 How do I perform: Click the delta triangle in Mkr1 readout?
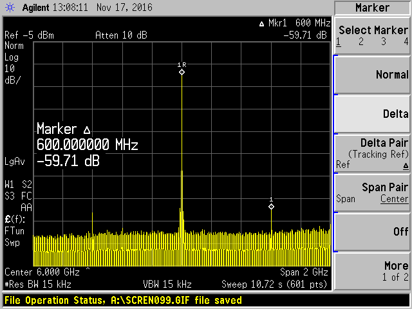tap(260, 24)
